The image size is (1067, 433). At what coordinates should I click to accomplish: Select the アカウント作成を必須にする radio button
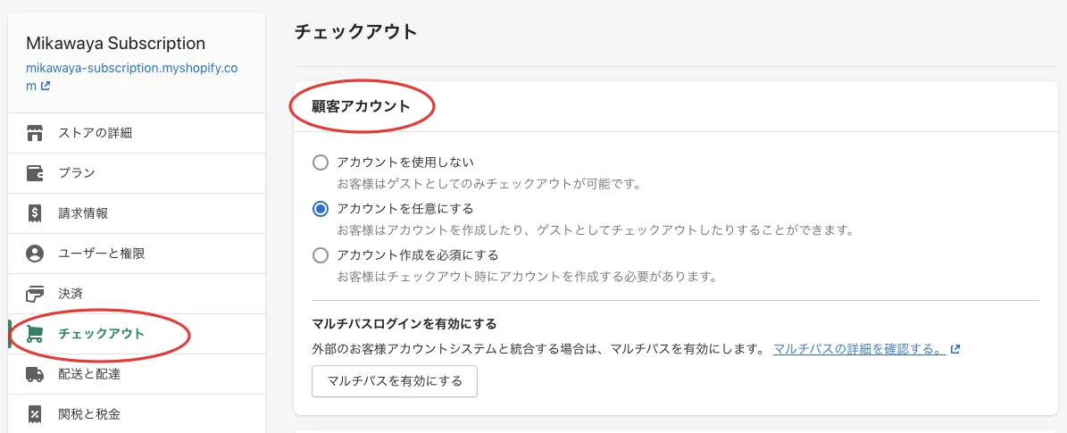[321, 255]
